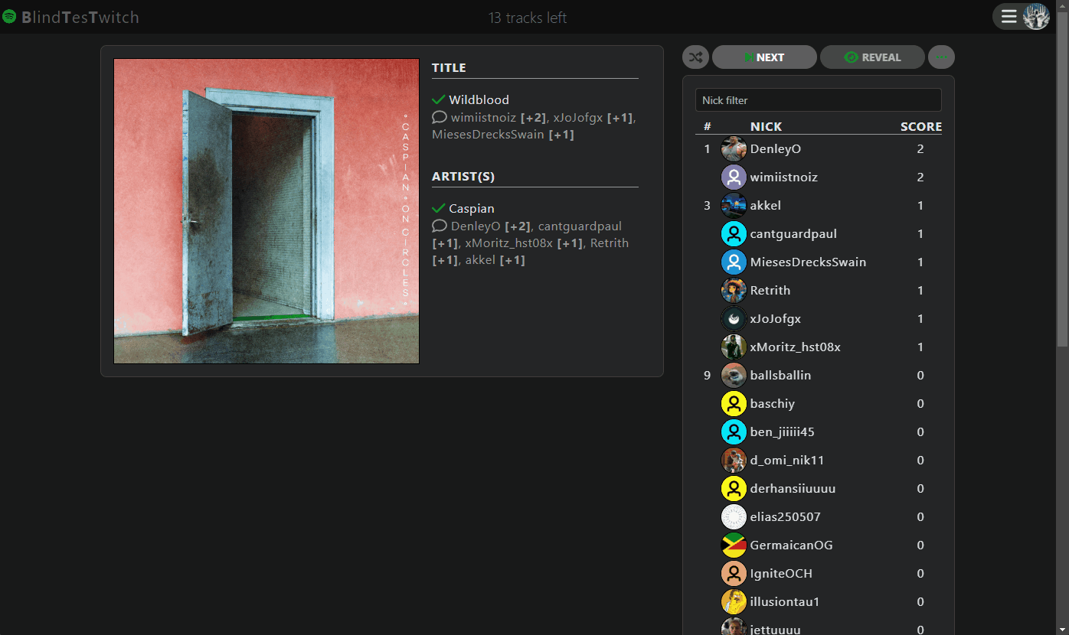Click the NEXT track button

point(764,57)
